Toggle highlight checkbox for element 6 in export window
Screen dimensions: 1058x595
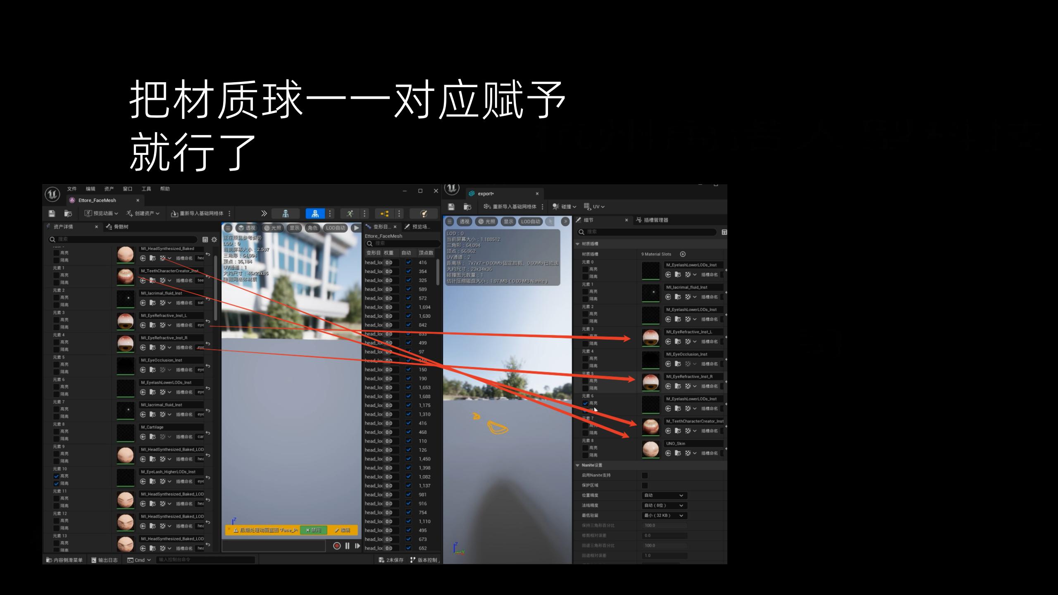[x=585, y=403]
